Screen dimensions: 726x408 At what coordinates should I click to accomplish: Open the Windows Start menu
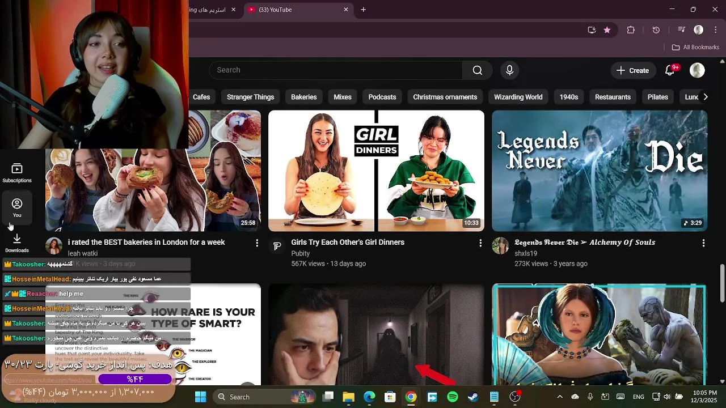(x=201, y=397)
